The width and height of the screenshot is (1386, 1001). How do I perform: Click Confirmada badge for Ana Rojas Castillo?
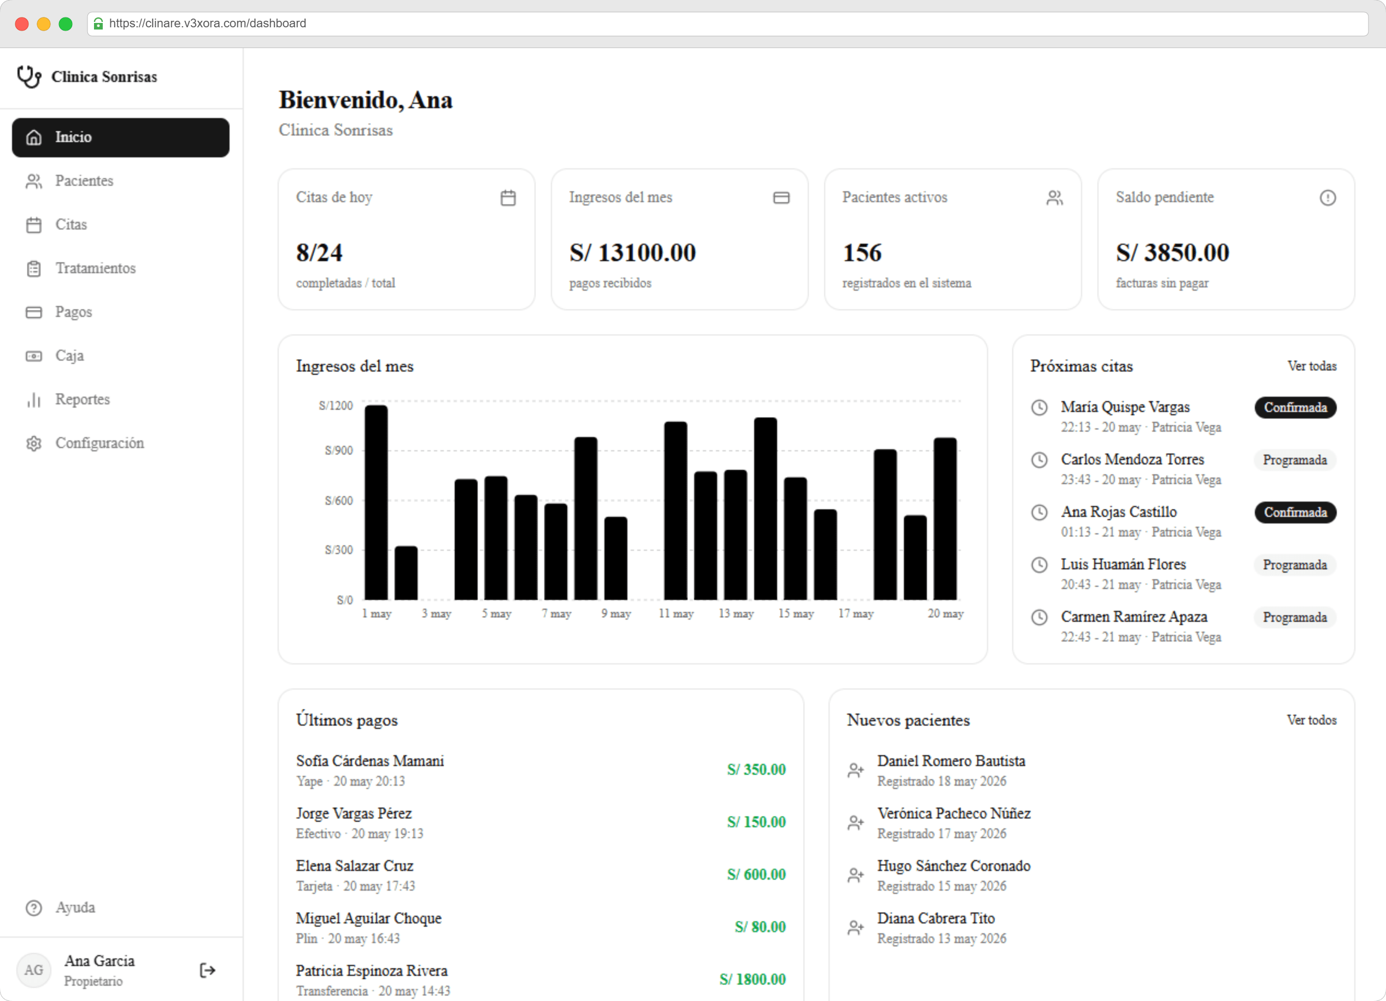(1296, 513)
